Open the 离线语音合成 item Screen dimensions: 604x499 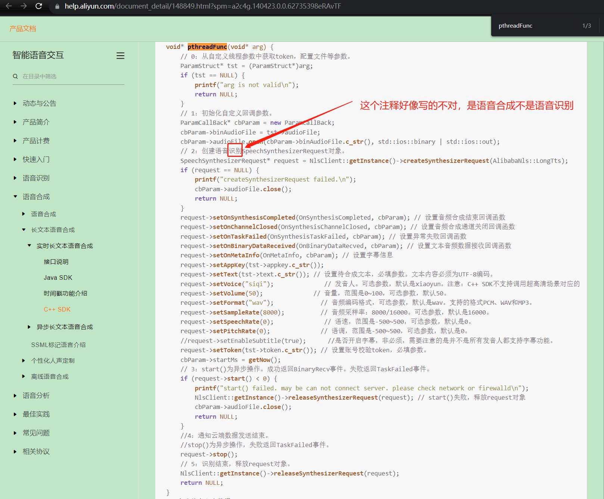pyautogui.click(x=50, y=376)
